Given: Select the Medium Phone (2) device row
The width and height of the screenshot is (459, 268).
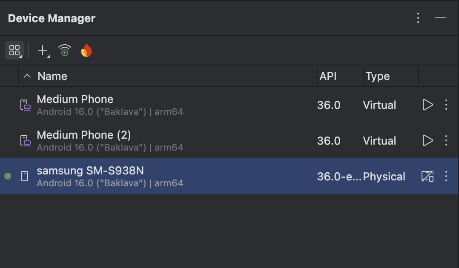Looking at the screenshot, I should coord(170,141).
